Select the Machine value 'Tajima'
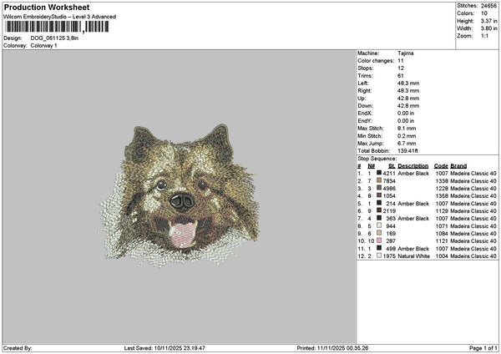501x354 pixels. coord(406,53)
